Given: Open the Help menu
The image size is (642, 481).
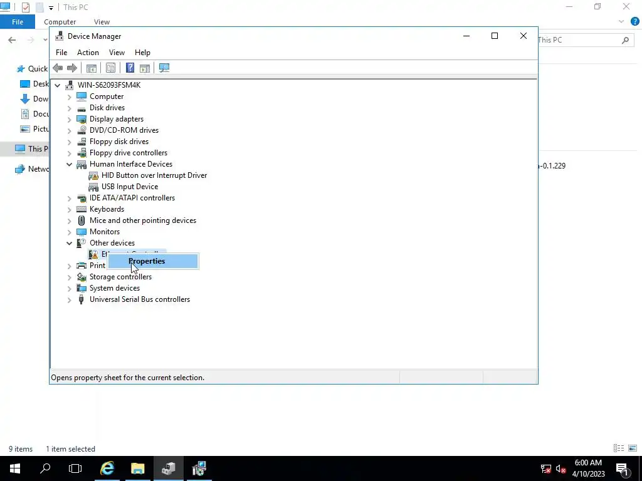Looking at the screenshot, I should [x=142, y=53].
